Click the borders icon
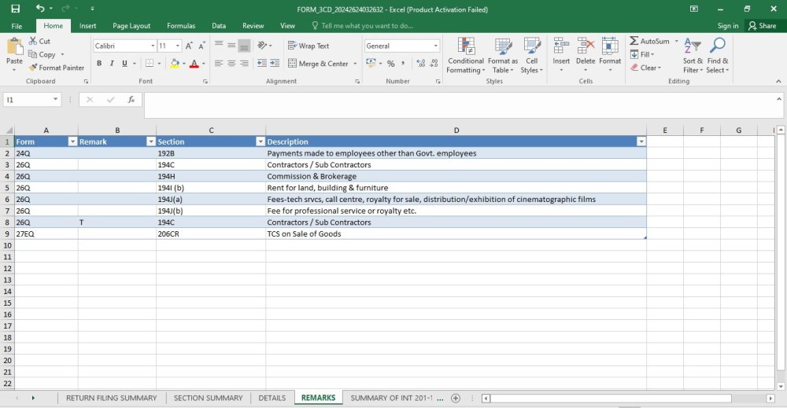 [x=150, y=63]
